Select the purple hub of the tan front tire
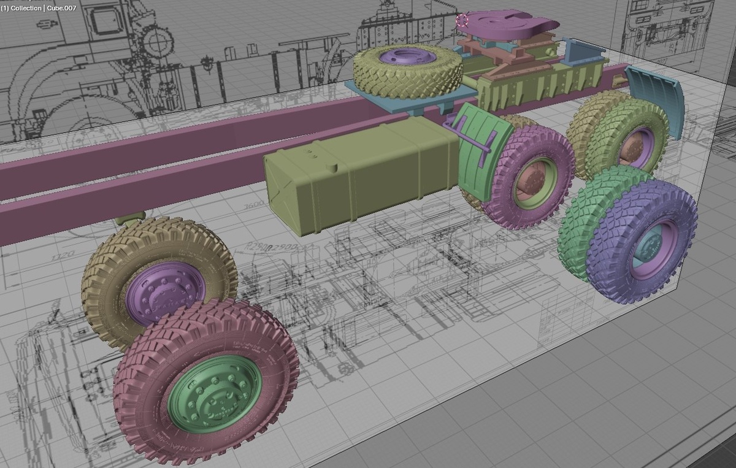The image size is (736, 468). [166, 293]
